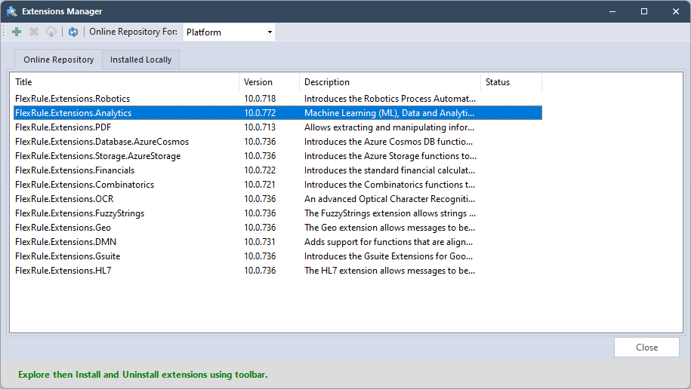Click description 'Introduces the Azure Storage functions to...'
Image resolution: width=691 pixels, height=389 pixels.
point(390,156)
